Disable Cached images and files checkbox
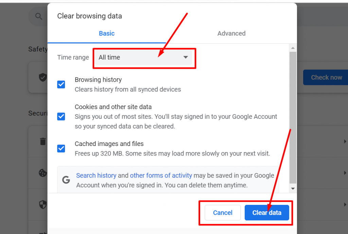The image size is (348, 234). coord(61,148)
